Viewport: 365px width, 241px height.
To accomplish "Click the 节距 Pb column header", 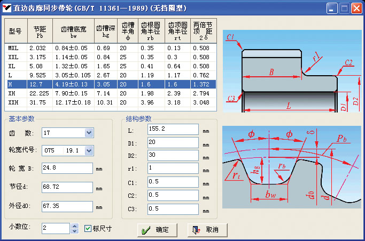I will pos(40,31).
